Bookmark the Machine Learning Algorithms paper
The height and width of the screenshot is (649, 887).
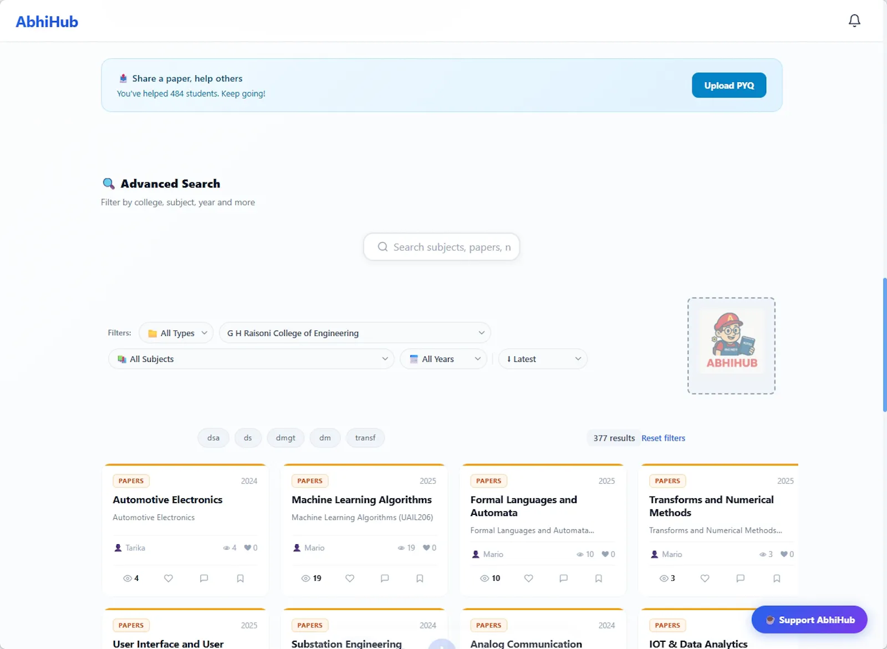(x=420, y=578)
